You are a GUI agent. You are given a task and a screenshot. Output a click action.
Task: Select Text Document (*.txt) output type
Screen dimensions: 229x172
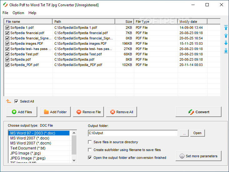[39, 148]
